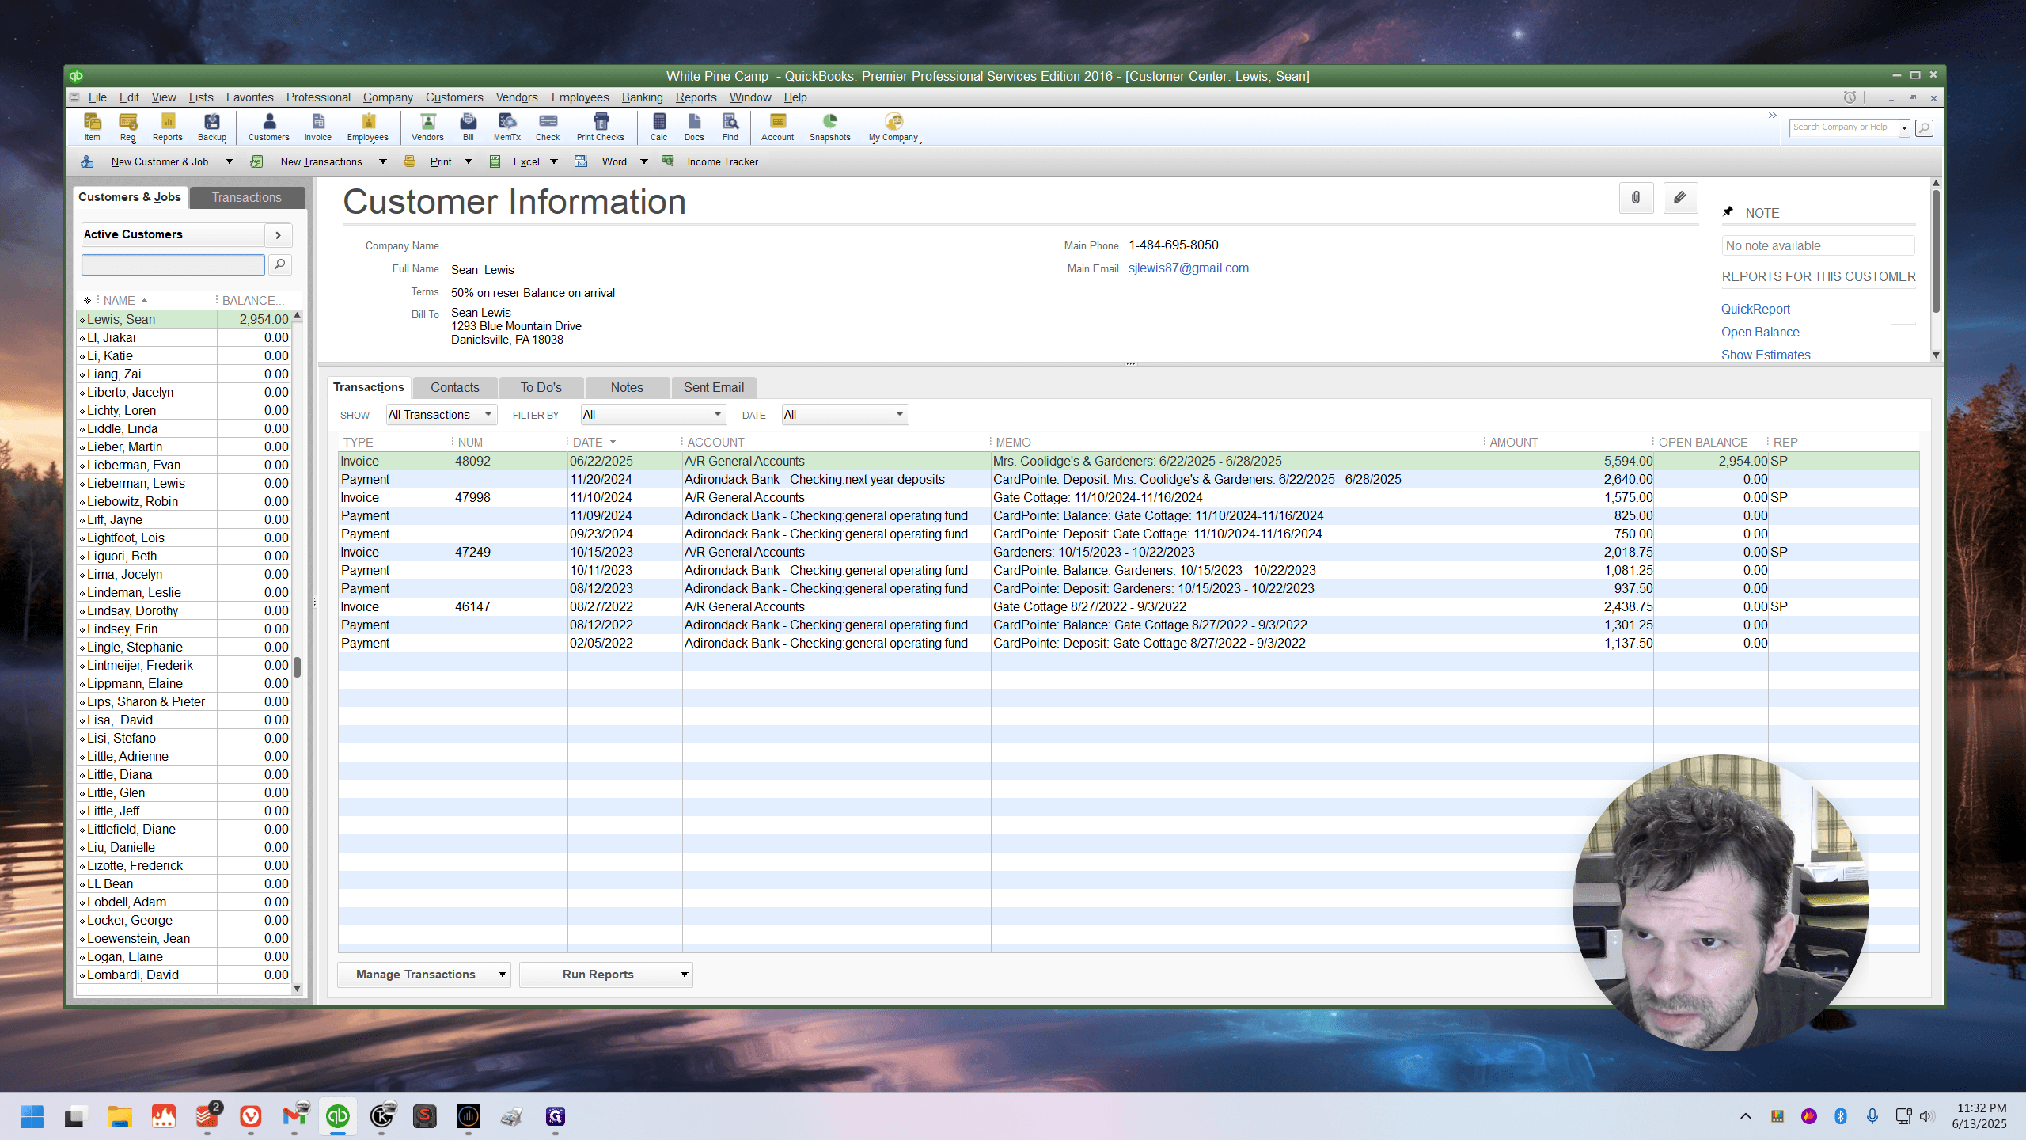Open the Vendors toolbar icon

tap(428, 127)
